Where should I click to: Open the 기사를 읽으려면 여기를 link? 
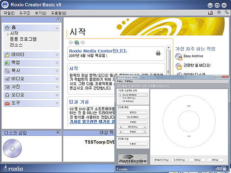pyautogui.click(x=92, y=121)
